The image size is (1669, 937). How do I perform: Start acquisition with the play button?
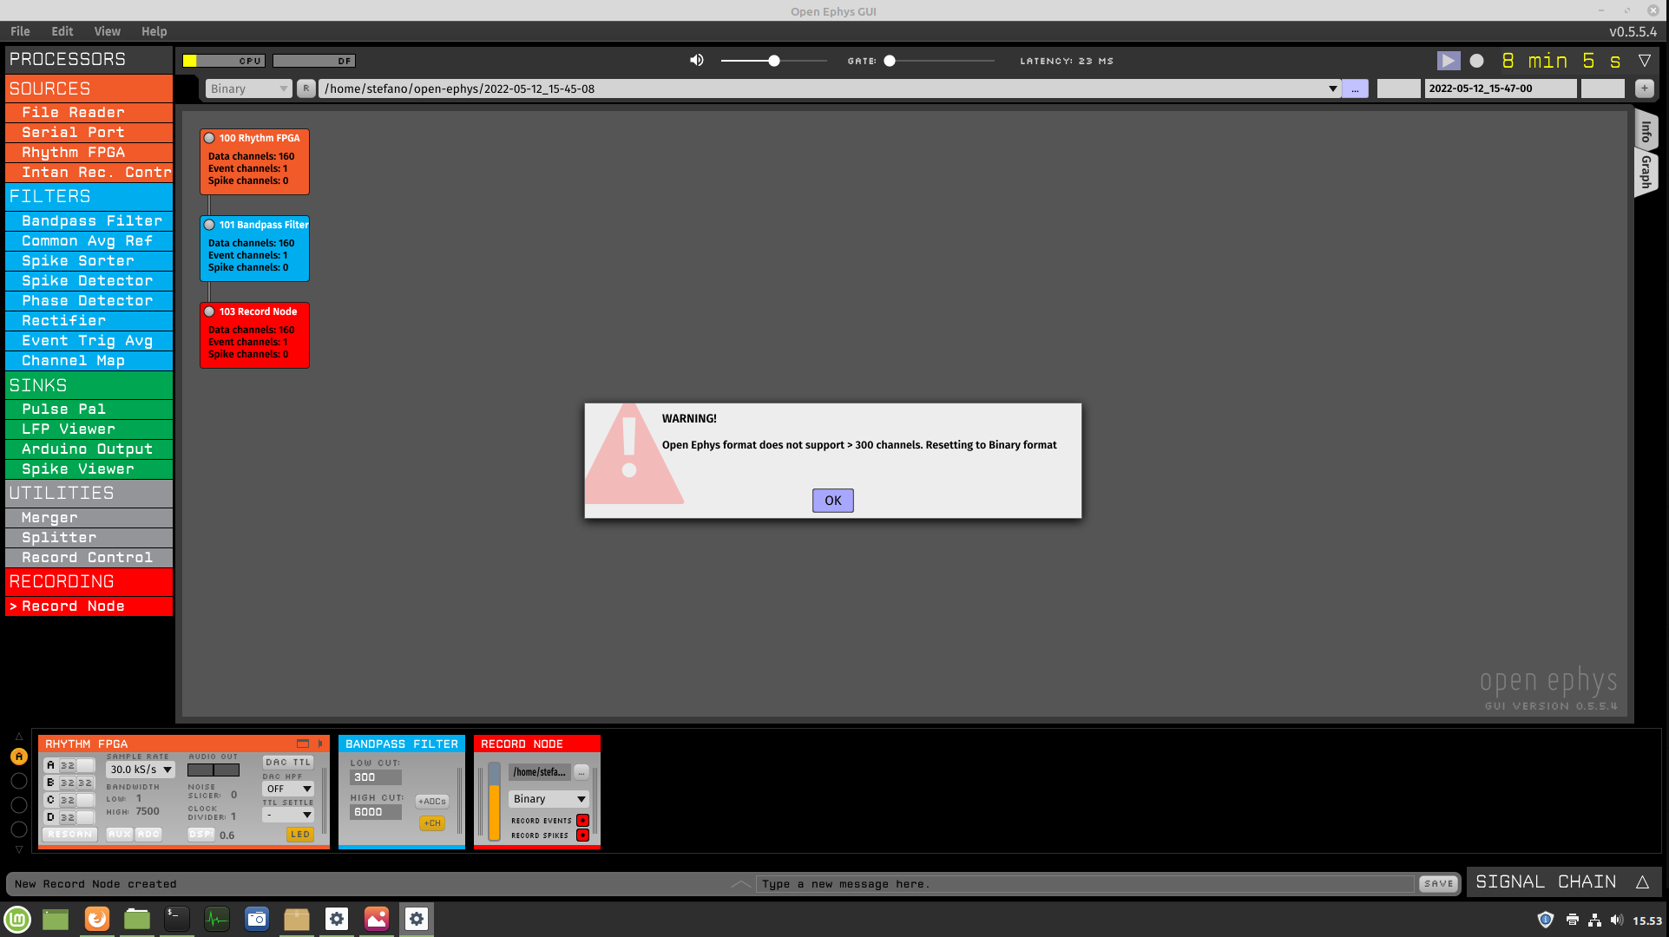(x=1448, y=61)
